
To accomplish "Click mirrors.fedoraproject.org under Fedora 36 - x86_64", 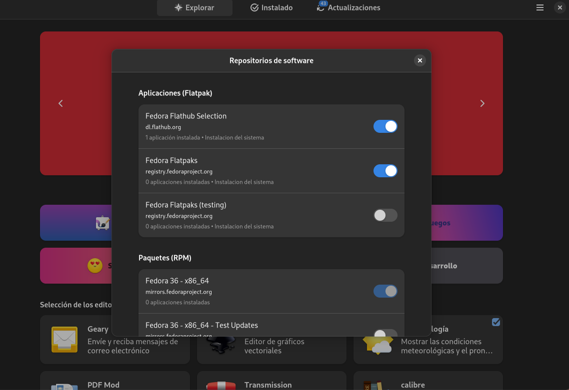I will pyautogui.click(x=178, y=292).
